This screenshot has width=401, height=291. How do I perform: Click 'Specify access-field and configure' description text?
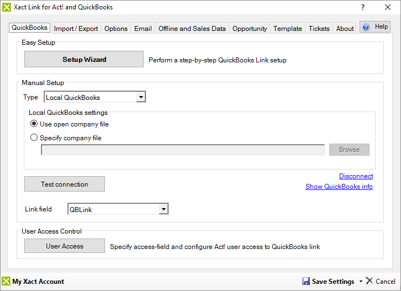tap(215, 247)
